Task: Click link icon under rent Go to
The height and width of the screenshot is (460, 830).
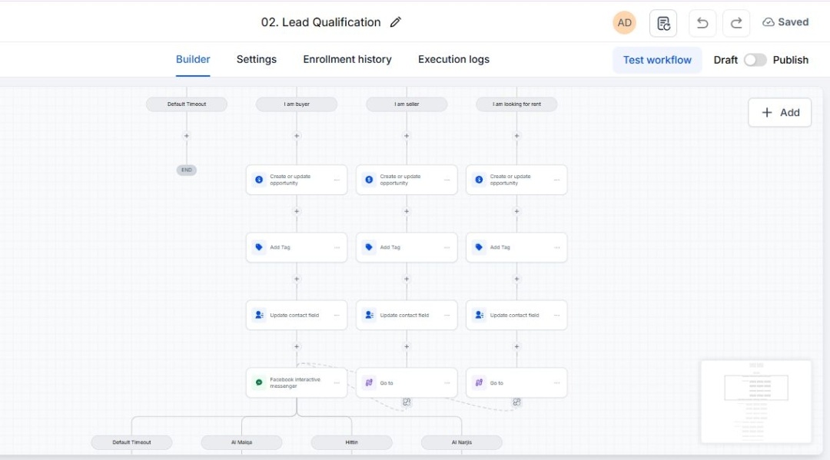Action: [516, 402]
